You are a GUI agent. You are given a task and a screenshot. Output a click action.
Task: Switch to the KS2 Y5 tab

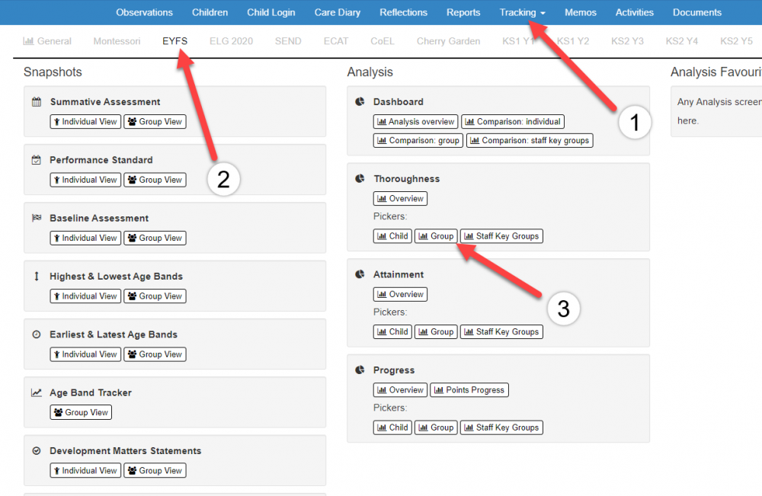(x=736, y=41)
